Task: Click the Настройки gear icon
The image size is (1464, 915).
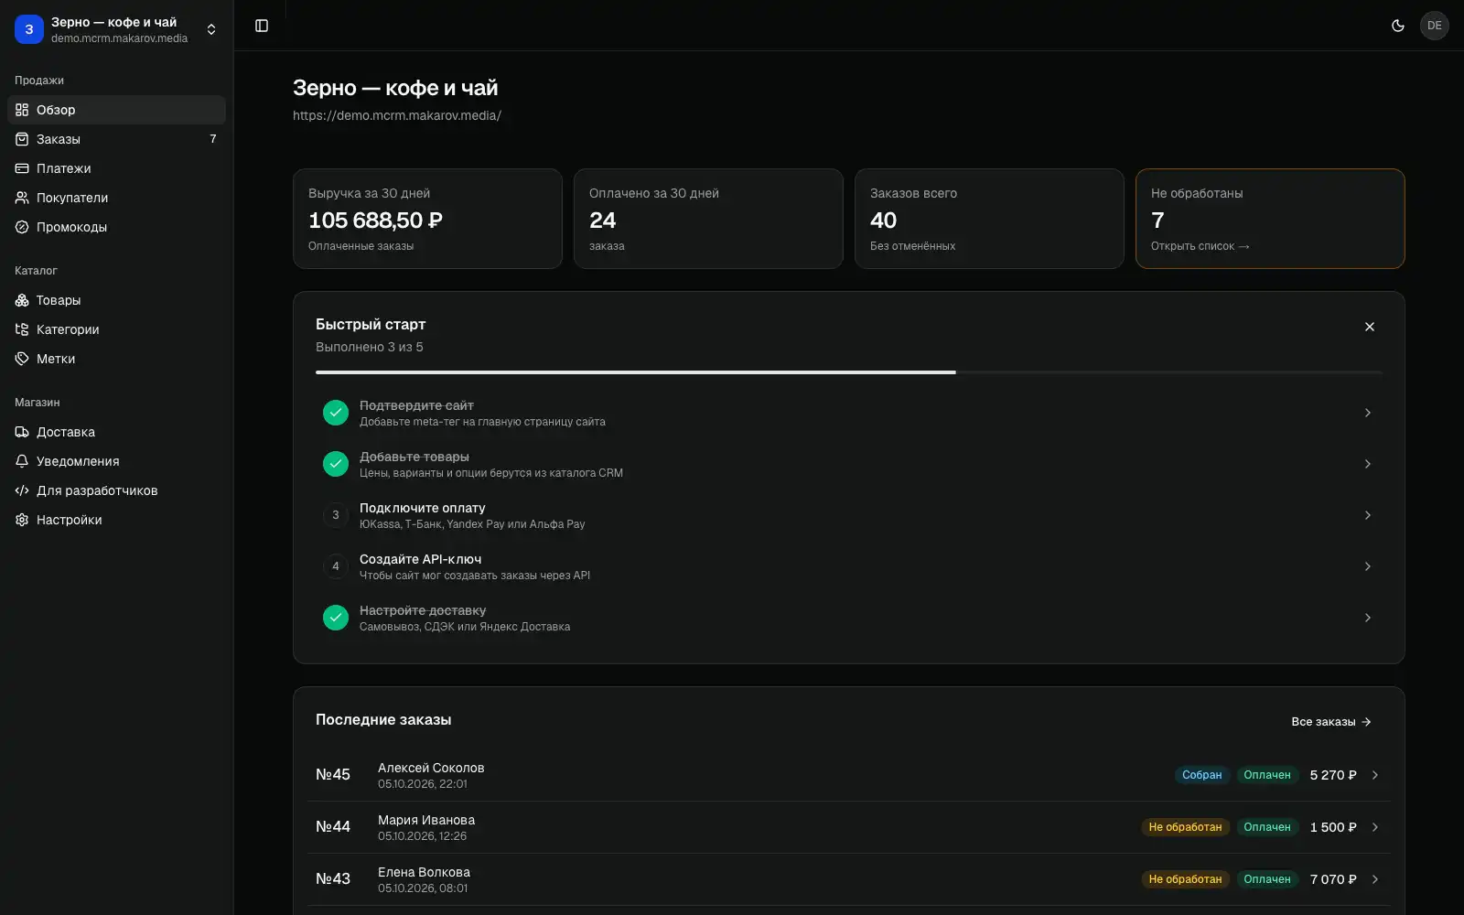Action: [x=22, y=520]
